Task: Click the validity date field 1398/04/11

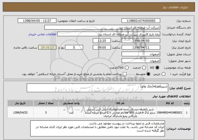Action: click(141, 47)
